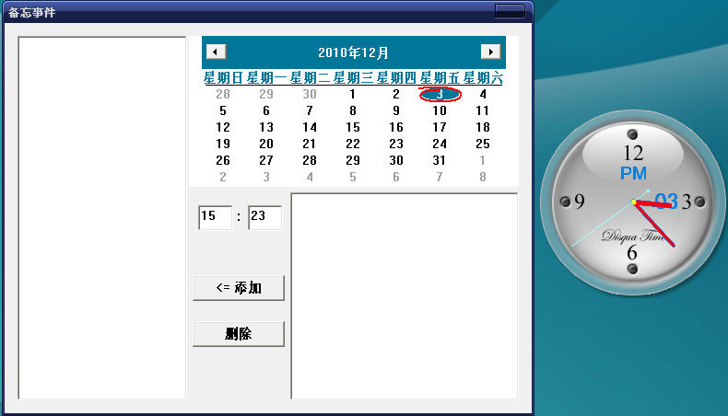Click the PM label on clock widget
Screen dimensions: 728x416
pos(633,173)
